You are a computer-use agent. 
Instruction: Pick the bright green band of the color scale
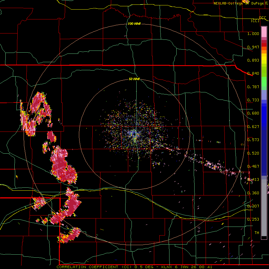click(264, 82)
